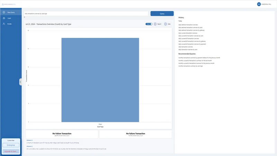Click the Intelligence Lens logo

click(x=9, y=4)
